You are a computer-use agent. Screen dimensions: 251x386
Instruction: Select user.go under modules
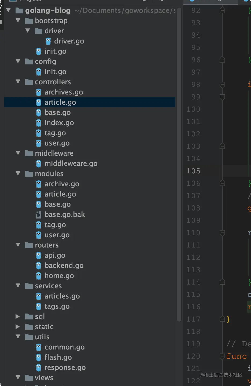click(57, 235)
